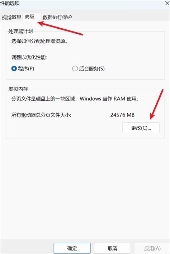170x254 pixels.
Task: Click the 程序(P) option label text
Action: tap(26, 68)
